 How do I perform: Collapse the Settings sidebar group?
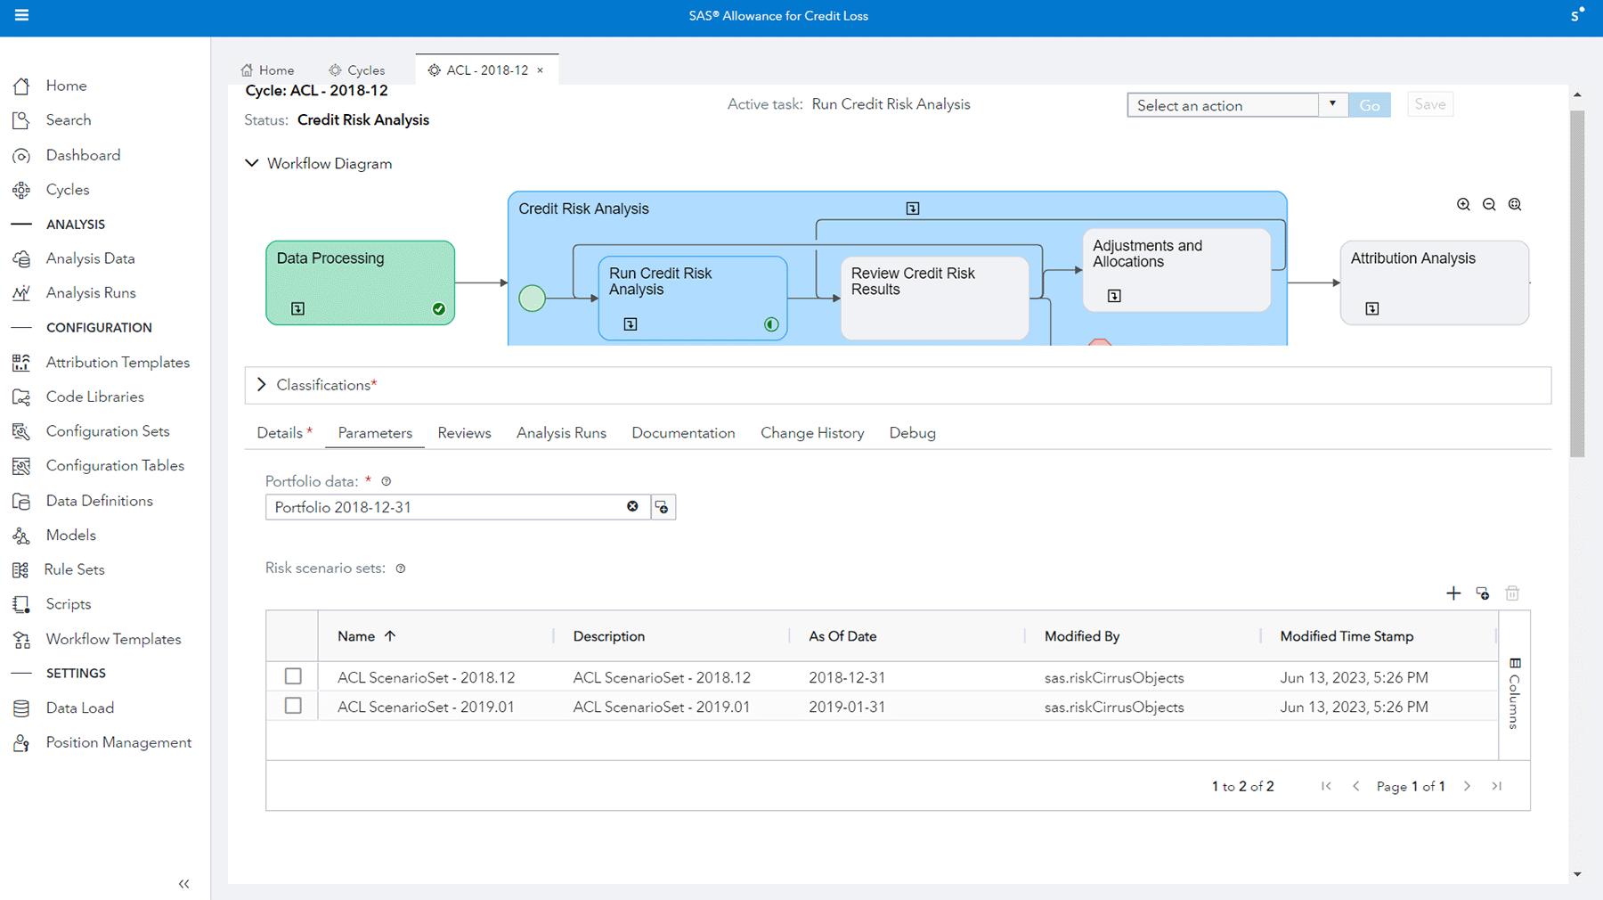[21, 674]
